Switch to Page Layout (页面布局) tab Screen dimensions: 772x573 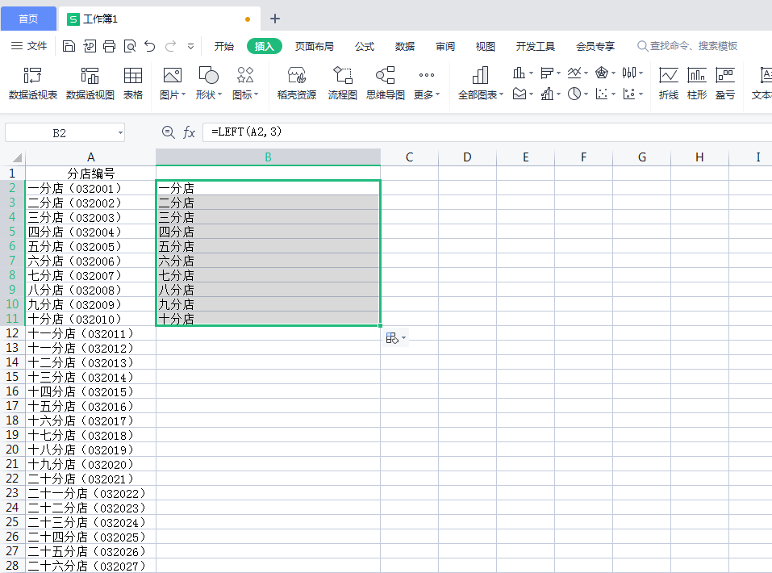point(314,46)
